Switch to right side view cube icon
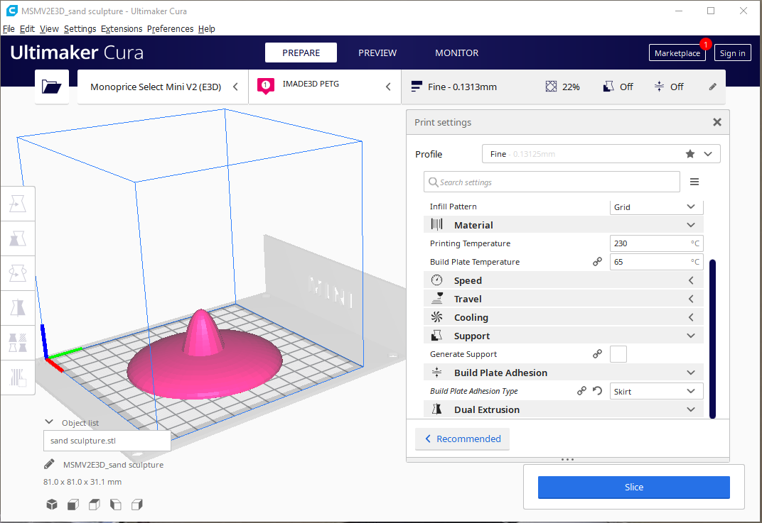The height and width of the screenshot is (523, 762). point(137,505)
